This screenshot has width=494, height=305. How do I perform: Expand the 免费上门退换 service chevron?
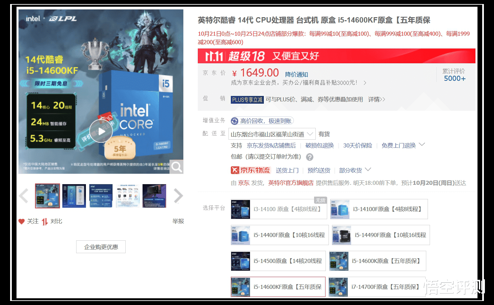(422, 145)
